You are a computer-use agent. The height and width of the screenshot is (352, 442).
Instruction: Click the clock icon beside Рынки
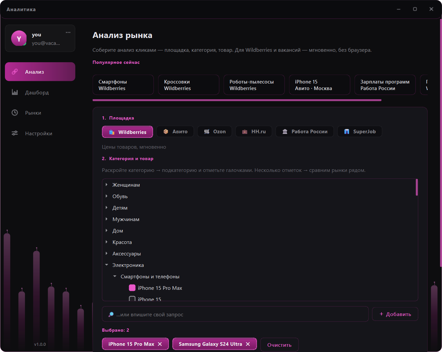click(x=15, y=113)
